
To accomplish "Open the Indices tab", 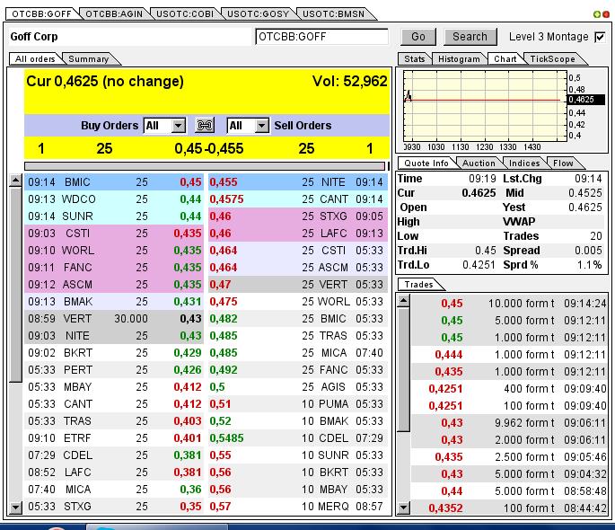I will 524,163.
